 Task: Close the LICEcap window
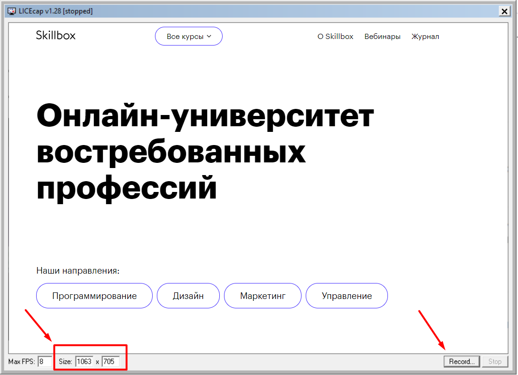click(x=504, y=11)
